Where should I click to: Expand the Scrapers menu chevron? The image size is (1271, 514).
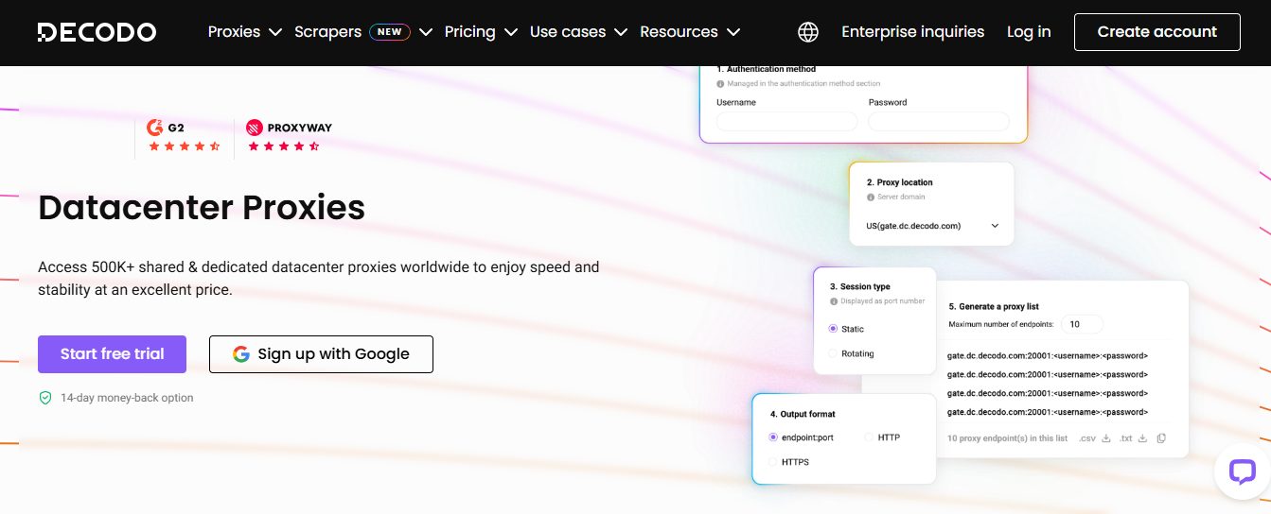426,32
